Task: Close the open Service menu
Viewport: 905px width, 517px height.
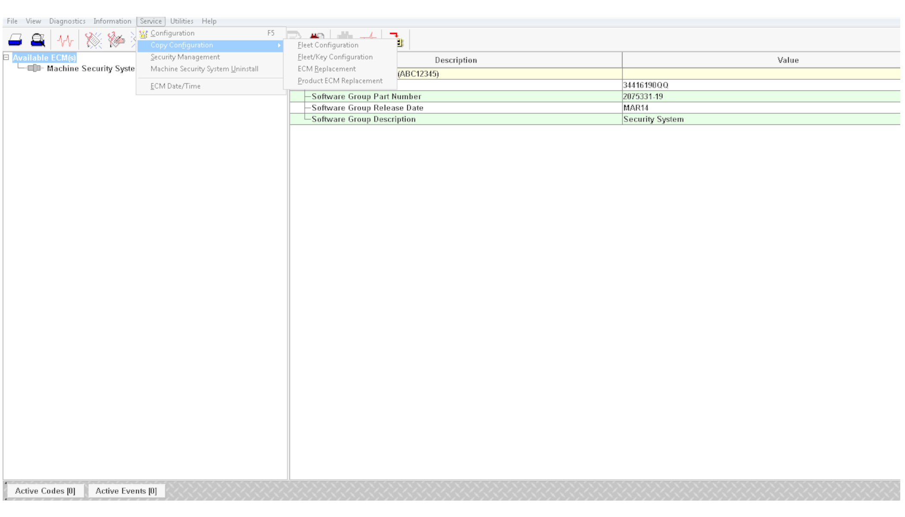Action: tap(151, 21)
